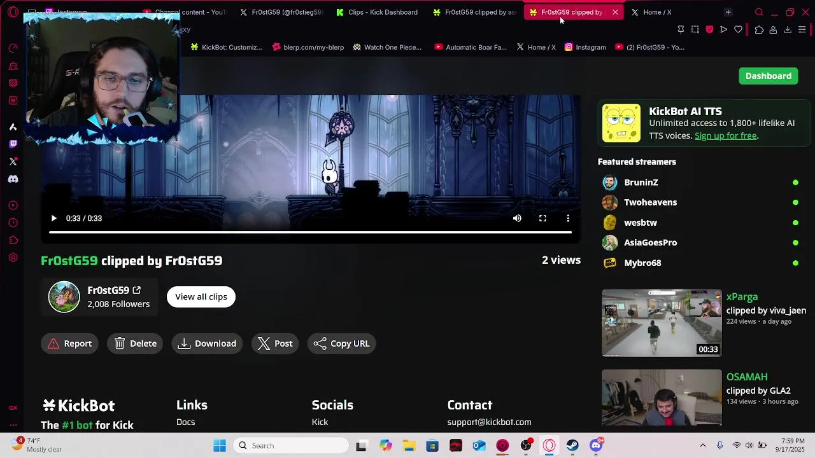Viewport: 815px width, 458px height.
Task: Click browser pin icon in toolbar
Action: (681, 30)
